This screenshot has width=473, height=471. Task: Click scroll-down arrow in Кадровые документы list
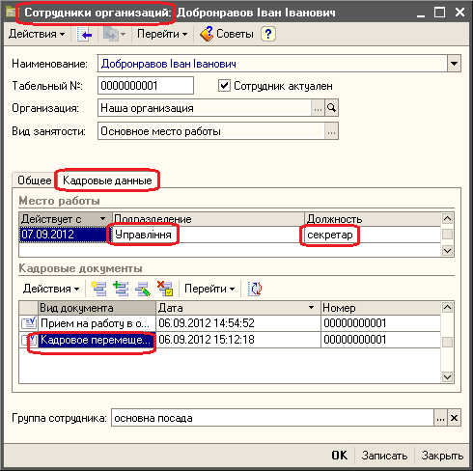point(447,376)
